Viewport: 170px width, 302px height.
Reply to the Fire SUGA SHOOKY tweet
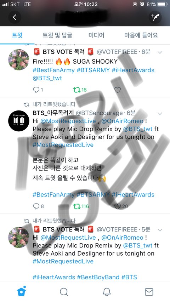36,90
